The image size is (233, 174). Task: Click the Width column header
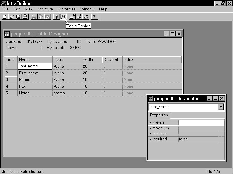point(91,59)
